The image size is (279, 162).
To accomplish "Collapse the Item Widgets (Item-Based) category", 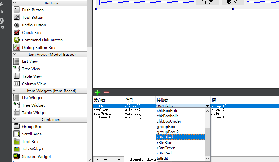I will point(14,91).
